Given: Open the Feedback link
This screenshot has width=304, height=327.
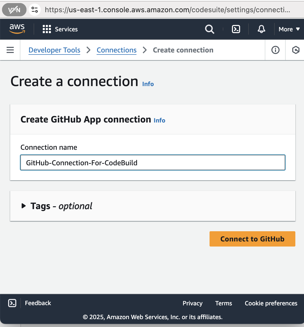Looking at the screenshot, I should [38, 303].
